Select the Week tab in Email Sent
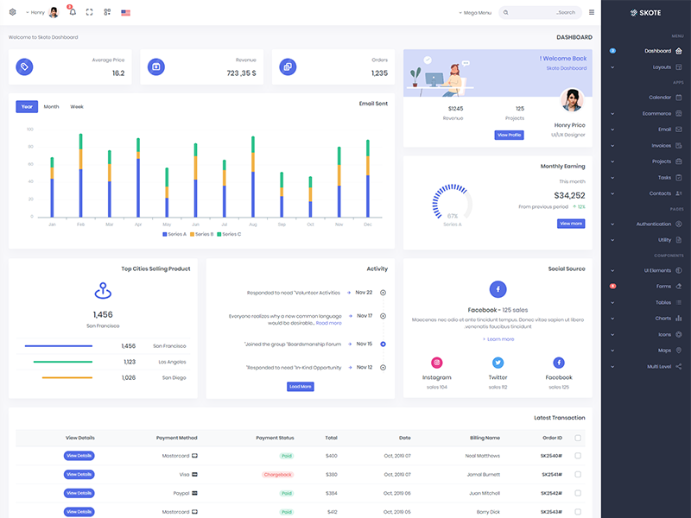This screenshot has height=518, width=691. (77, 107)
